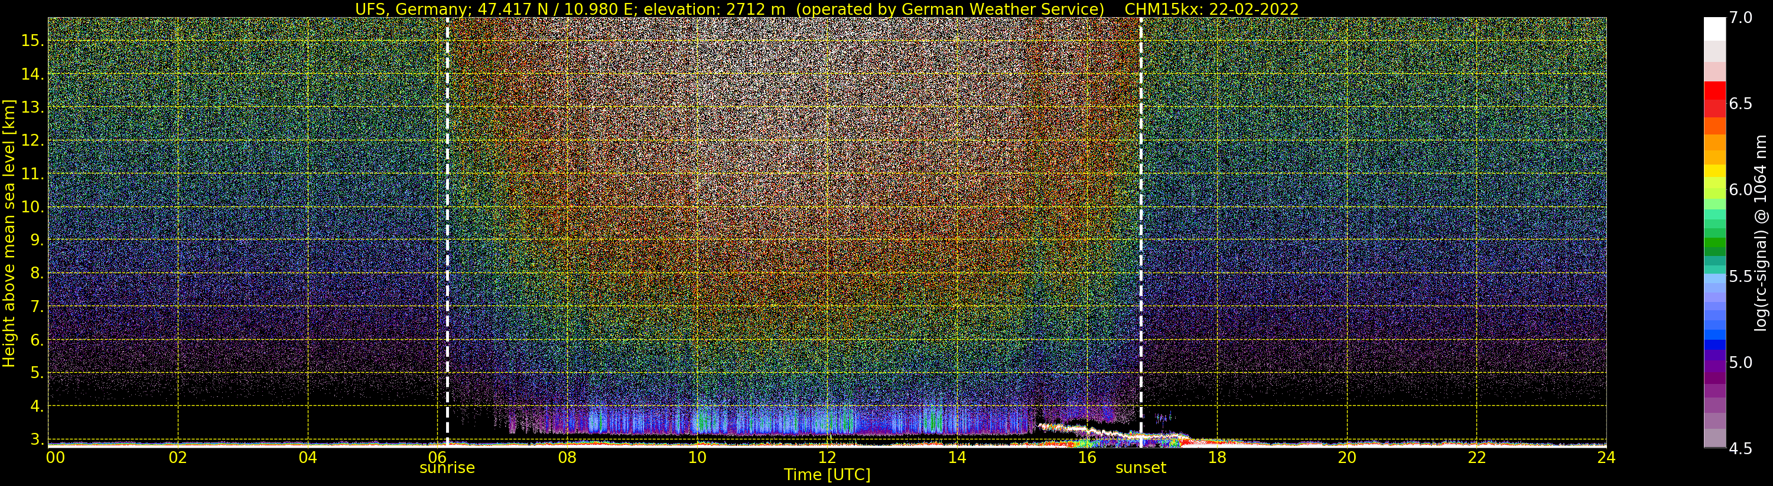The image size is (1773, 486).
Task: Click time tick label '22'
Action: (x=1476, y=457)
